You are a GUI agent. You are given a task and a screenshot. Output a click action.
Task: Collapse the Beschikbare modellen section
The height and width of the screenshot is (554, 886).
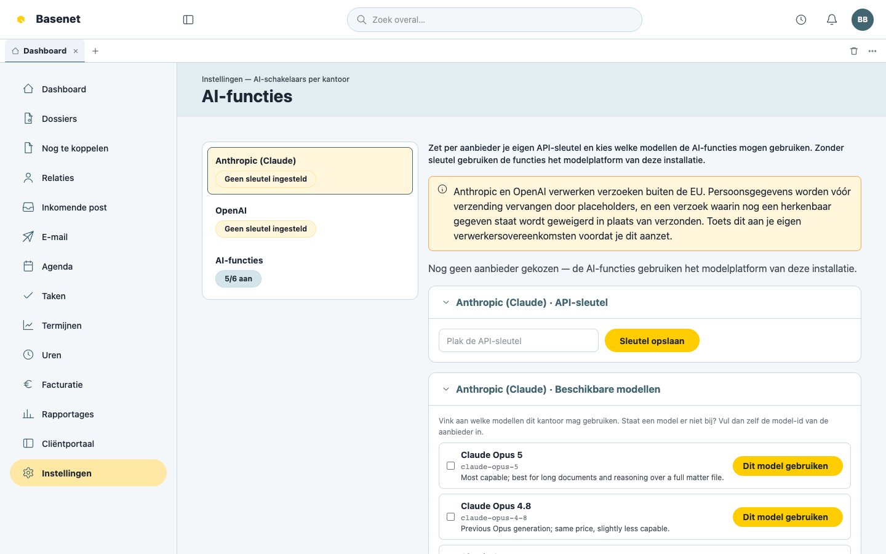[x=446, y=389]
